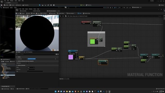Image resolution: width=165 pixels, height=93 pixels.
Task: Open the File menu in material editor
Action: 20,9
